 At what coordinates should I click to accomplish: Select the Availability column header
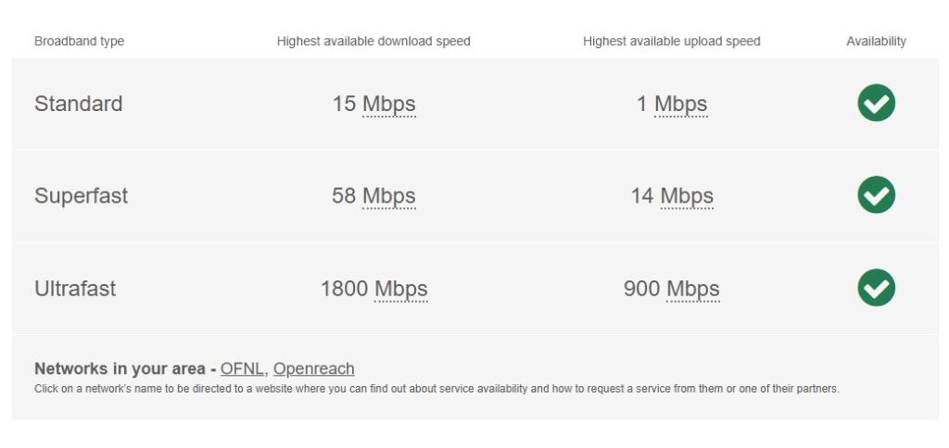click(876, 41)
